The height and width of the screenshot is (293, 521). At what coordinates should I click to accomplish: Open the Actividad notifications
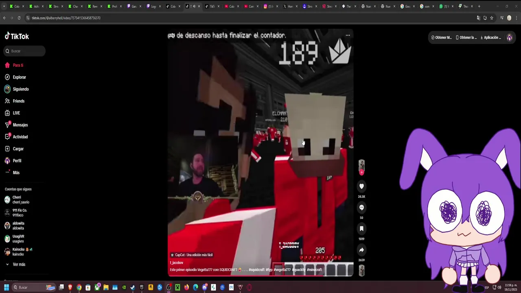tap(16, 137)
